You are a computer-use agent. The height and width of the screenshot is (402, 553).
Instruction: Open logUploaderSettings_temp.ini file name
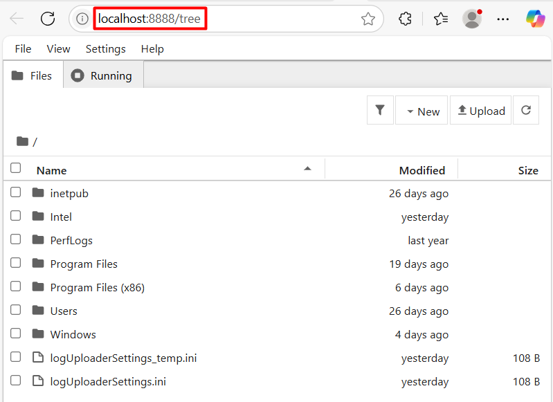(123, 358)
